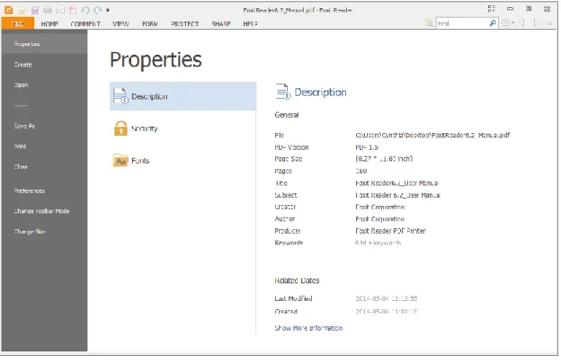Click the Redo arrow icon
The width and height of the screenshot is (561, 363).
(x=97, y=11)
